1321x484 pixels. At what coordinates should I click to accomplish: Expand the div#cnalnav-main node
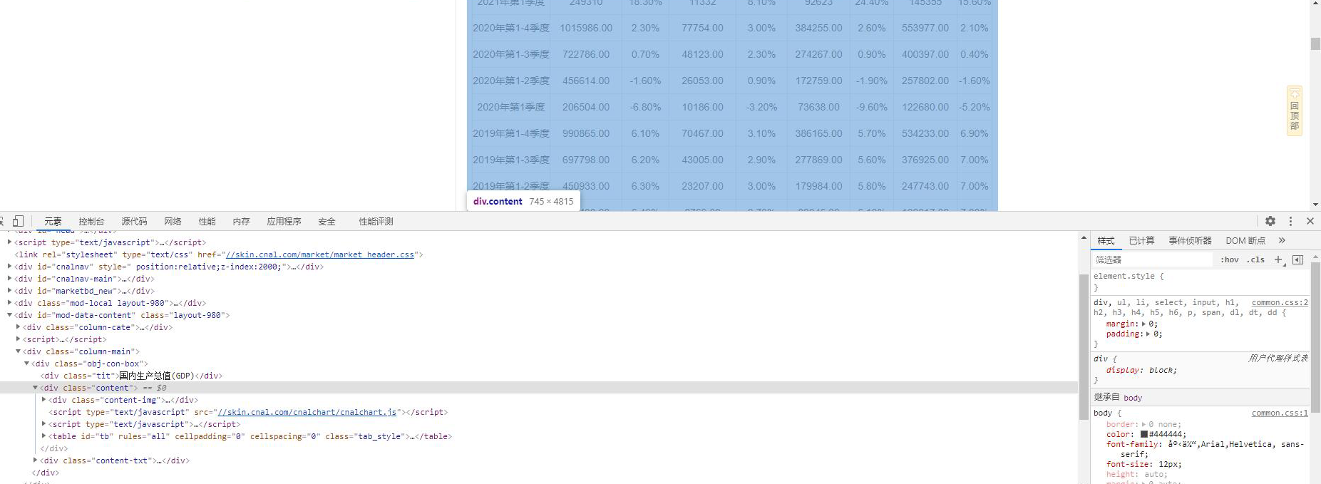coord(9,279)
